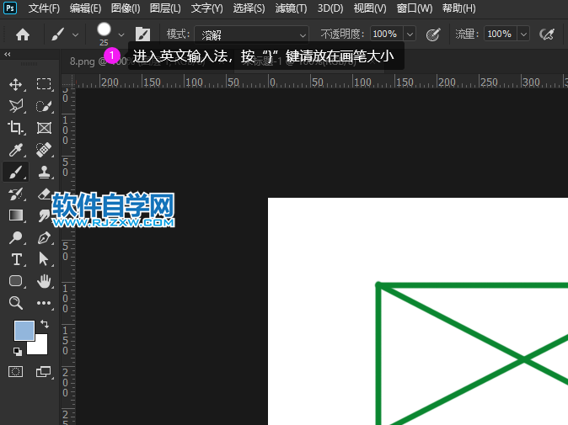568x425 pixels.
Task: Open the 编辑(E) menu
Action: tap(85, 8)
